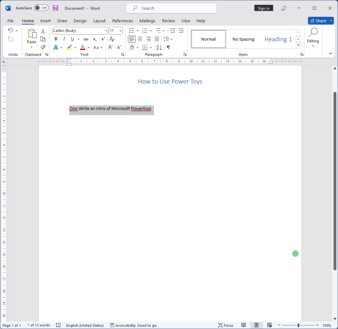
Task: Clear all formatting from selection
Action: [112, 39]
